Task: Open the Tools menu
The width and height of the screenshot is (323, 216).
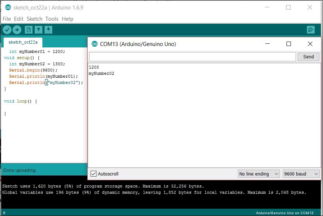Action: (x=52, y=19)
